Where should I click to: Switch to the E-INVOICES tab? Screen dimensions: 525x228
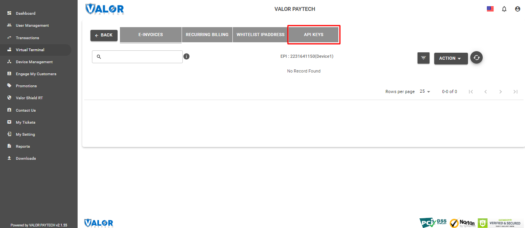pos(151,35)
